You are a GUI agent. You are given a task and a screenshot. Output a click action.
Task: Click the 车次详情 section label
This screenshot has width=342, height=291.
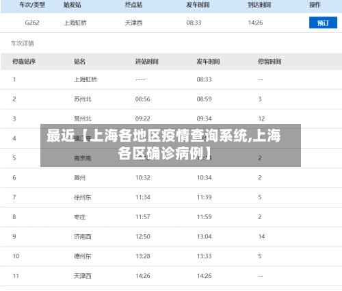point(23,43)
